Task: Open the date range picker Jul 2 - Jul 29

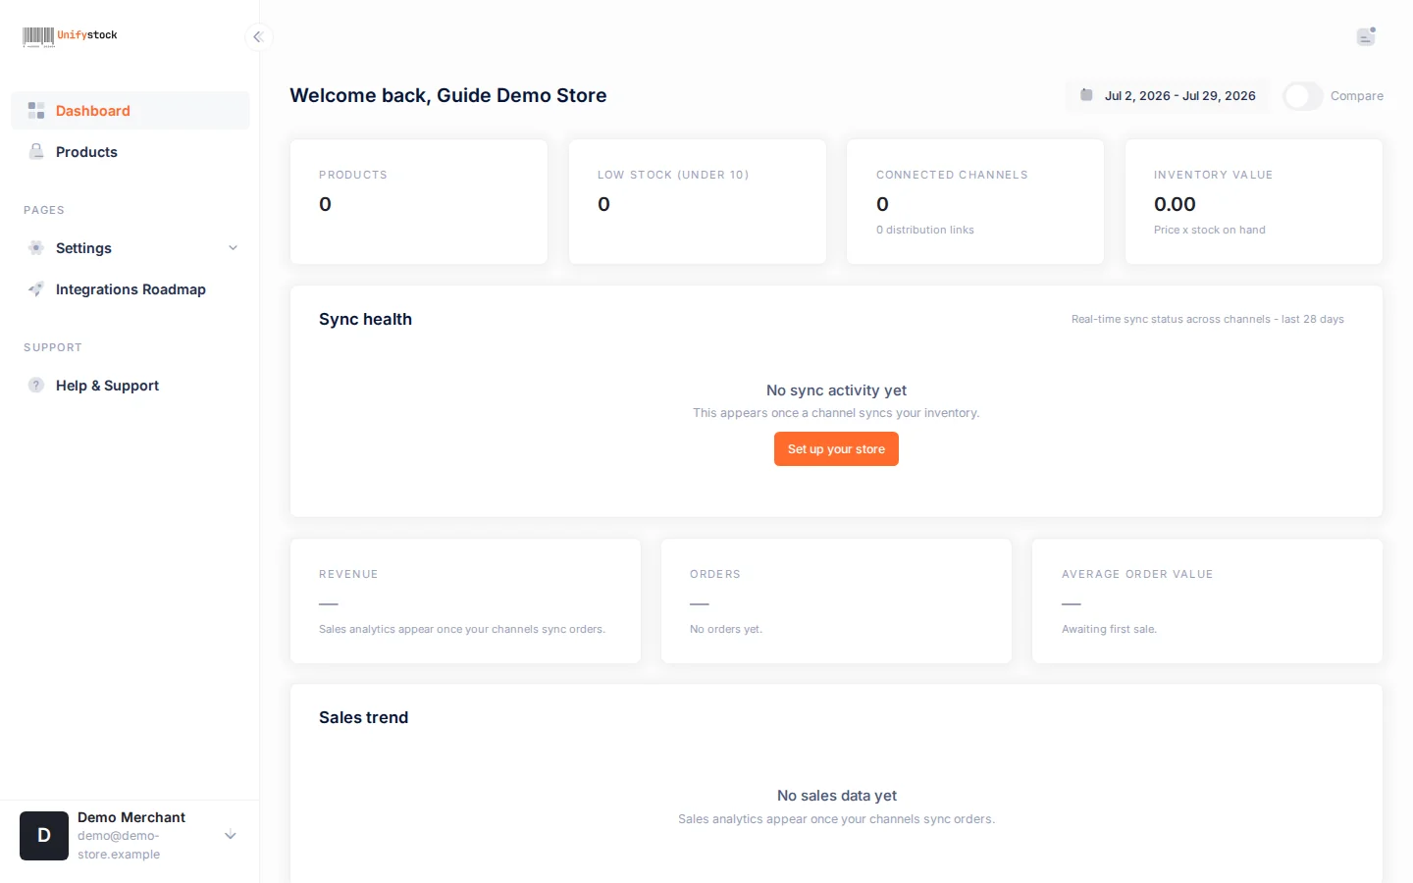Action: tap(1168, 96)
